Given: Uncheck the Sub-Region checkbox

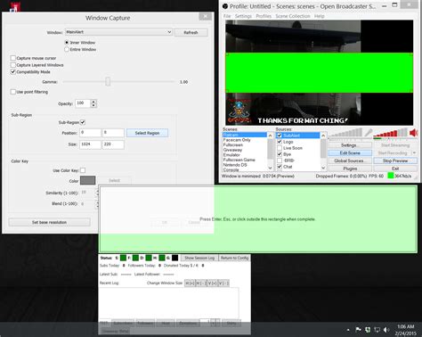Looking at the screenshot, I should (x=83, y=122).
